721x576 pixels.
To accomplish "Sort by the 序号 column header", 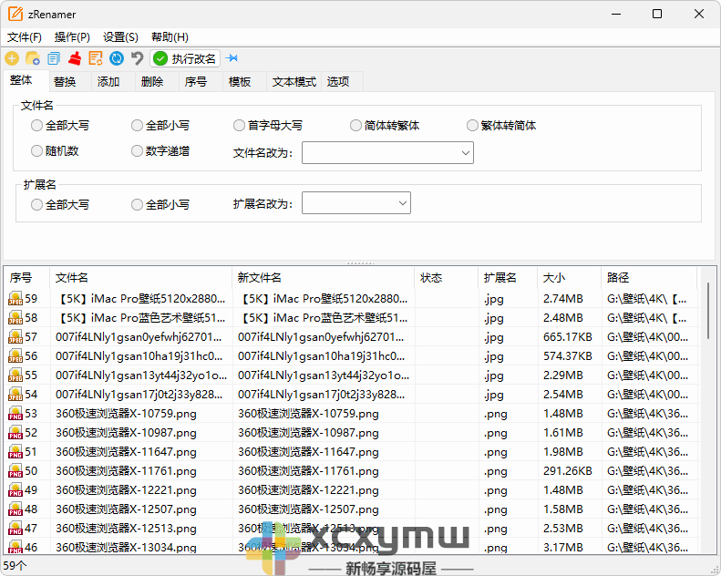I will click(x=26, y=278).
